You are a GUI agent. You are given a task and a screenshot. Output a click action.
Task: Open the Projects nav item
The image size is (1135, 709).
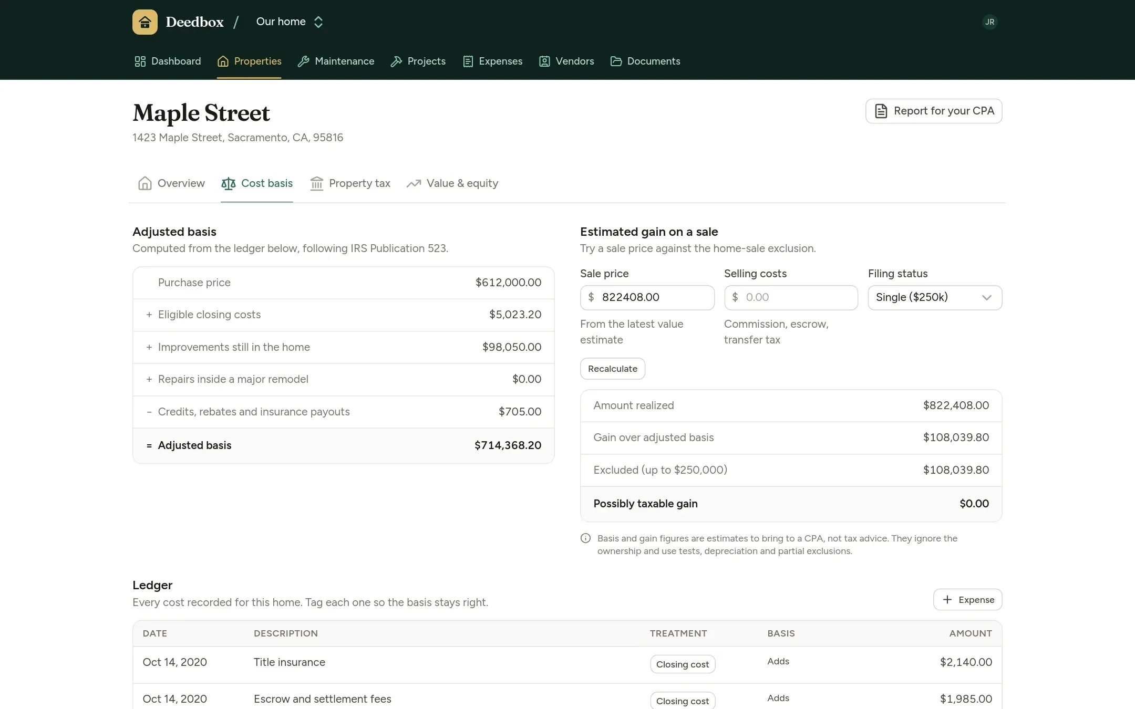point(418,61)
